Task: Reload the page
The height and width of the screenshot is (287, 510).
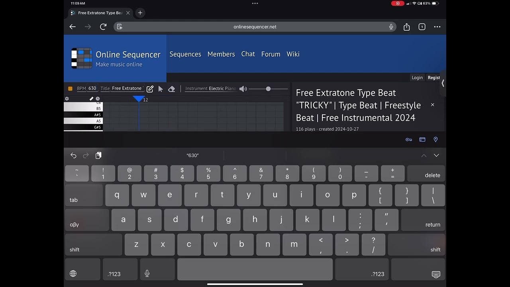Action: 103,27
